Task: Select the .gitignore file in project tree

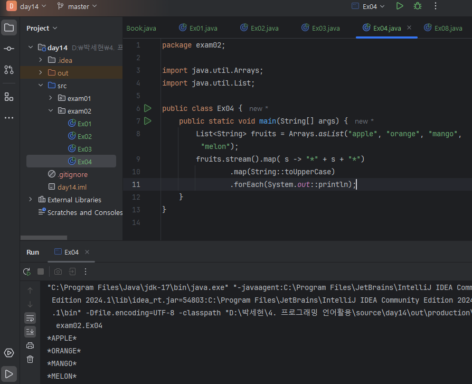Action: (x=72, y=174)
